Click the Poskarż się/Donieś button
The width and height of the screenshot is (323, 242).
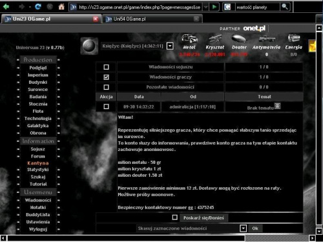203,218
